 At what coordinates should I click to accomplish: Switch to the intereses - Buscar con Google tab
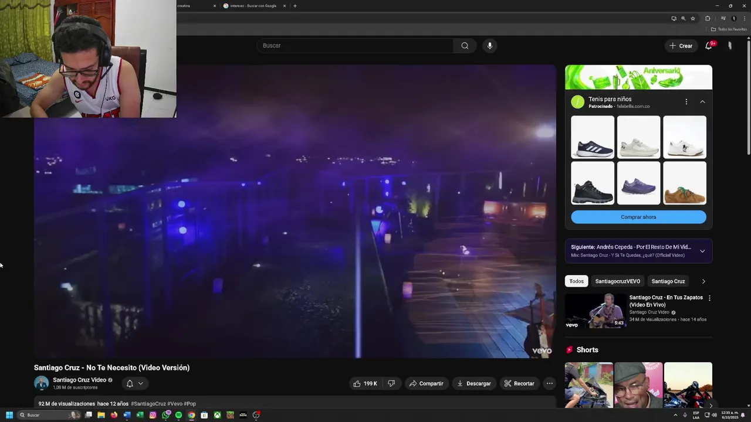point(253,6)
